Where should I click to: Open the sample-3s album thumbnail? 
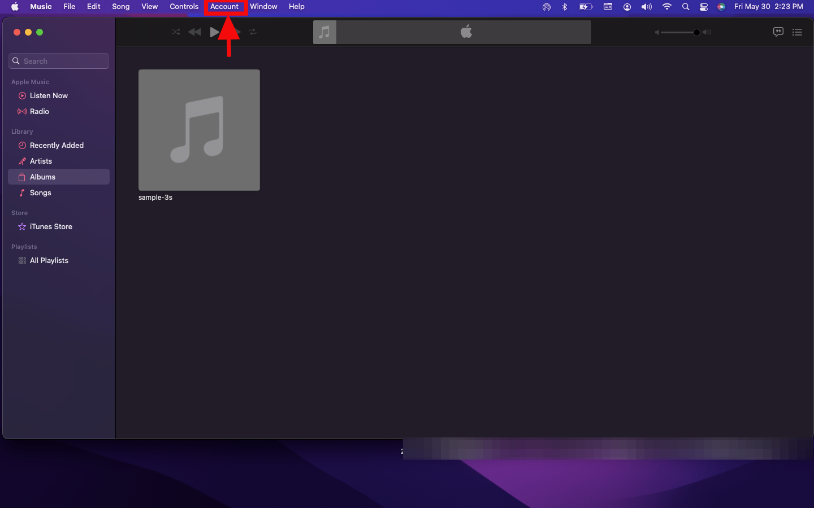click(x=199, y=130)
